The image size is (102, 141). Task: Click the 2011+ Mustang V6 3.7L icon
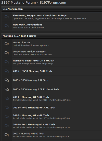point(7,107)
